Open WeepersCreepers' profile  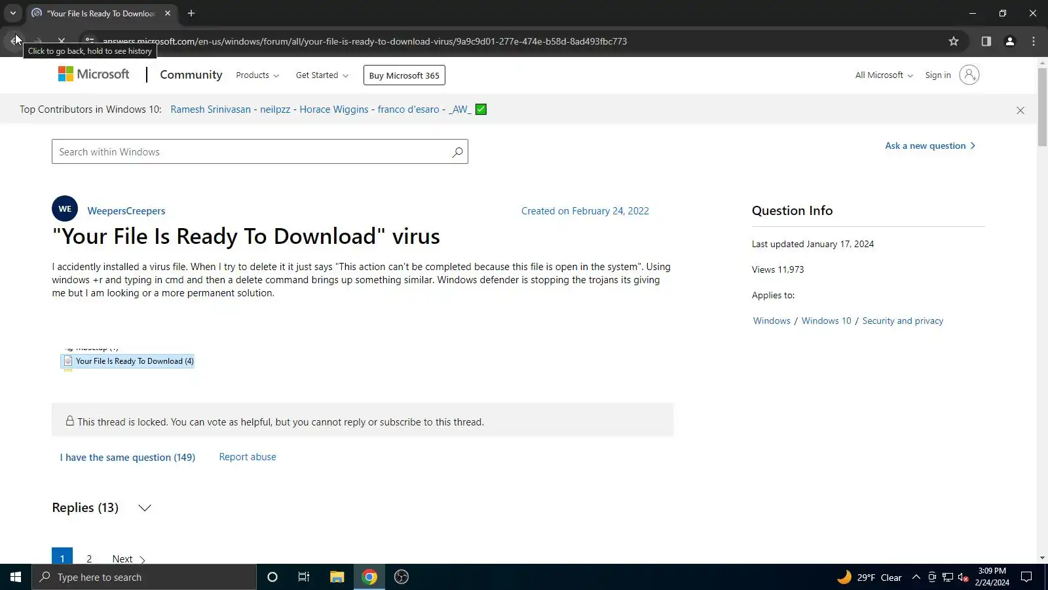126,211
